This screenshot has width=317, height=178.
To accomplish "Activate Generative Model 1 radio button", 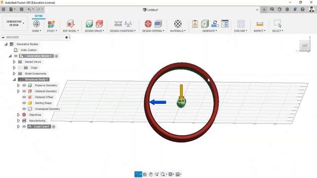I will point(56,56).
